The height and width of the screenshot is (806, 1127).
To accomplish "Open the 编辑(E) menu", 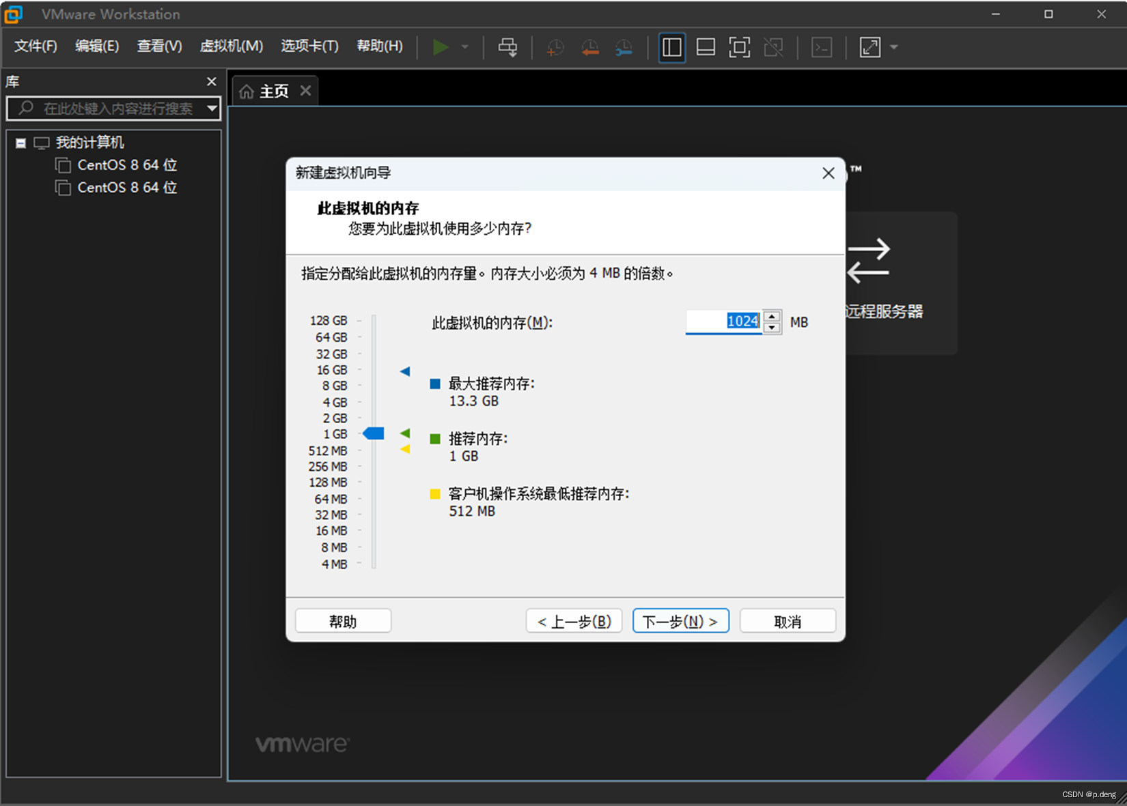I will pos(97,46).
